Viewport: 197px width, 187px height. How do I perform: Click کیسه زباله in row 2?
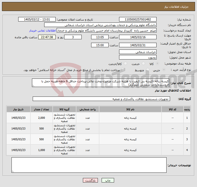pyautogui.click(x=130, y=128)
